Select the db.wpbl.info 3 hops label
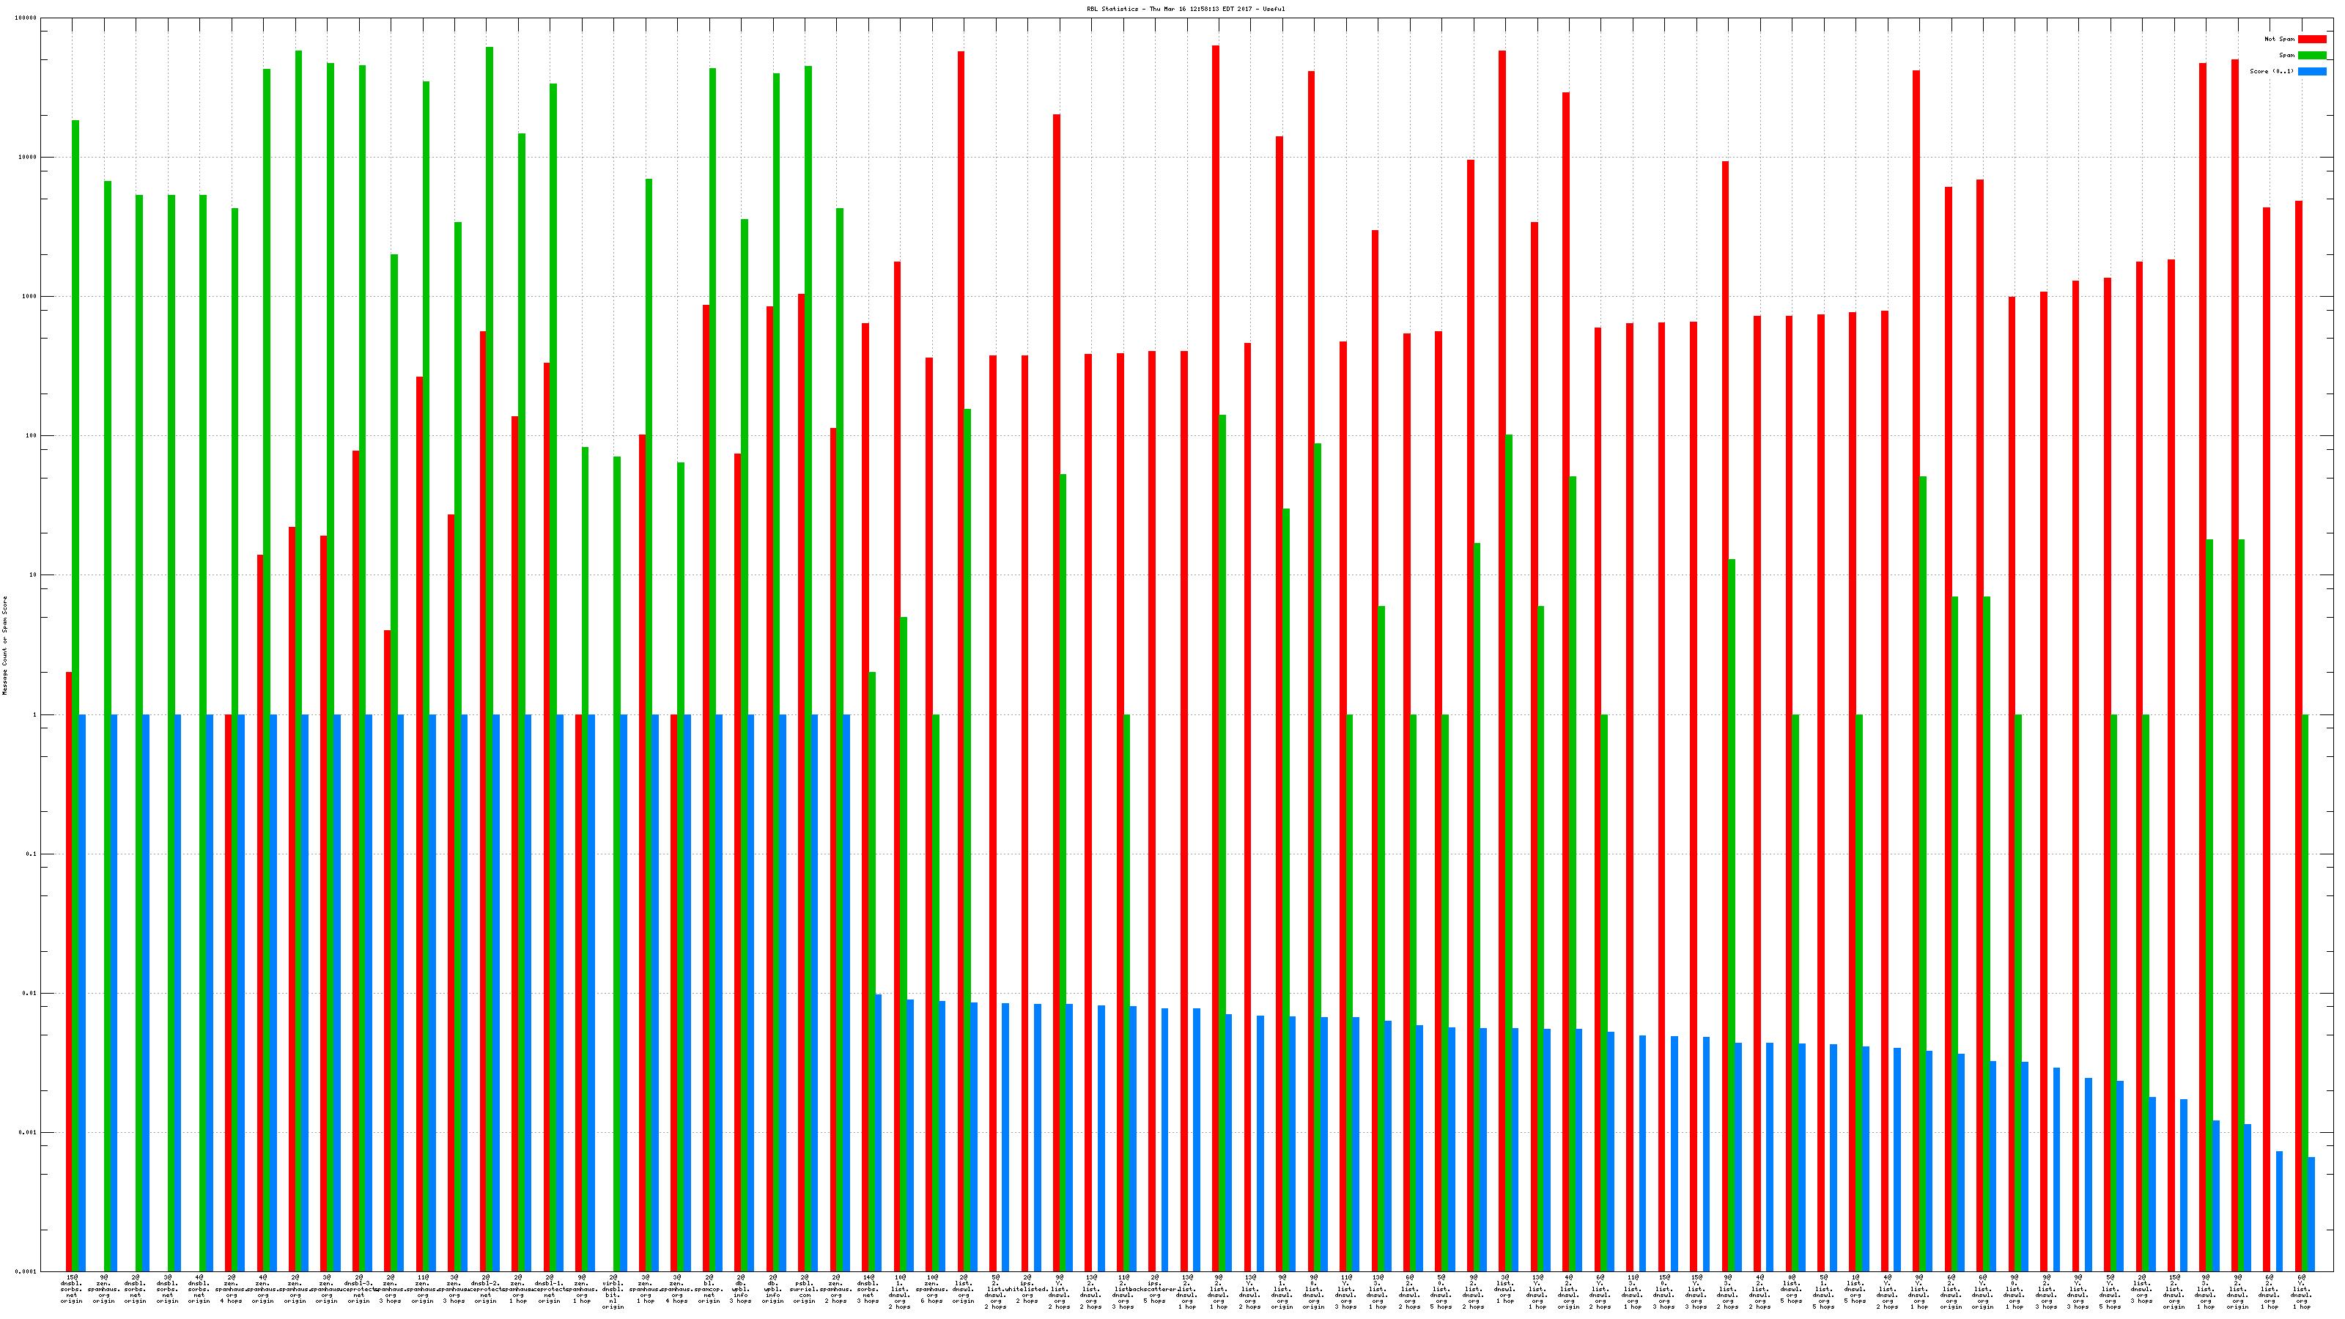This screenshot has width=2345, height=1319. click(741, 1290)
